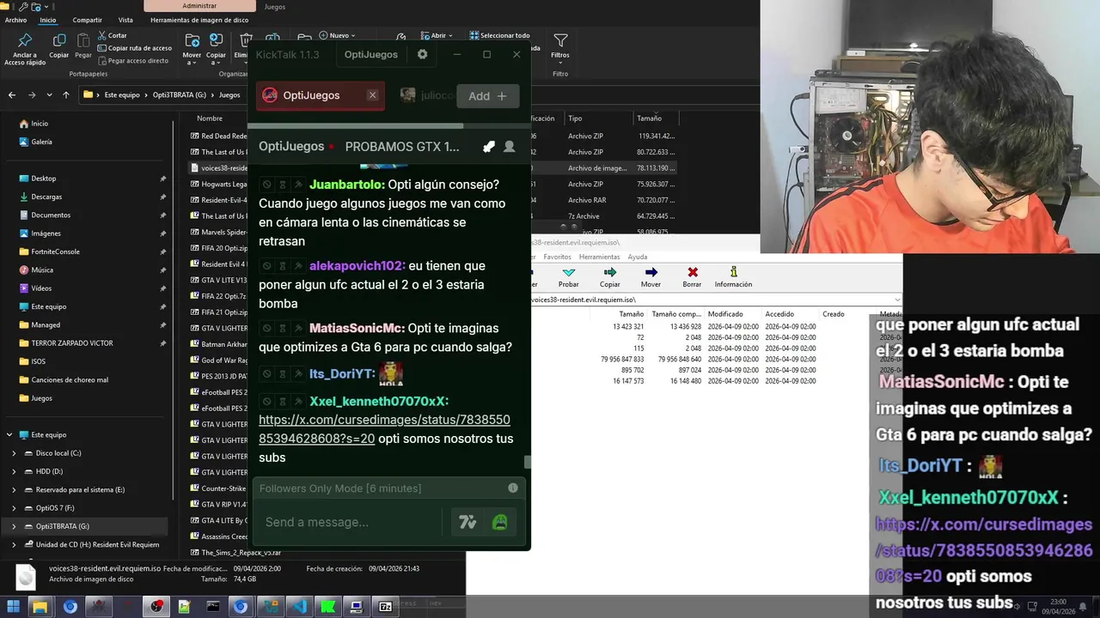
Task: Select The_Sims_2_Repack_V5.rar file
Action: [235, 553]
